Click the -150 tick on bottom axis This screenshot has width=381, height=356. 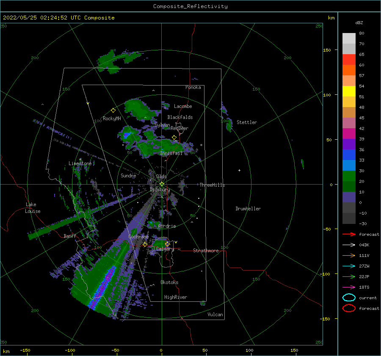pos(25,350)
